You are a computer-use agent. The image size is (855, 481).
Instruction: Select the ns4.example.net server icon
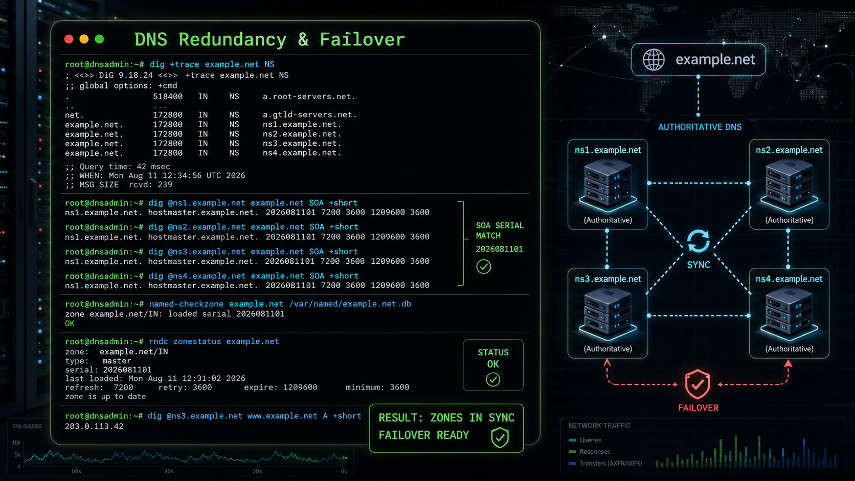click(789, 314)
